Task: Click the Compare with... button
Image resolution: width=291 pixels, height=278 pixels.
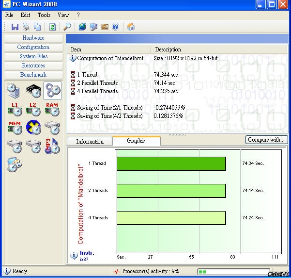Action: 266,140
